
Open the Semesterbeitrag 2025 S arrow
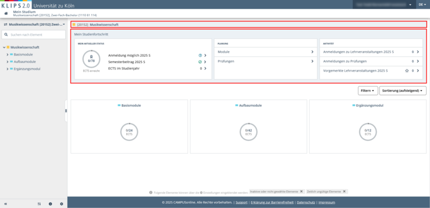click(x=205, y=62)
